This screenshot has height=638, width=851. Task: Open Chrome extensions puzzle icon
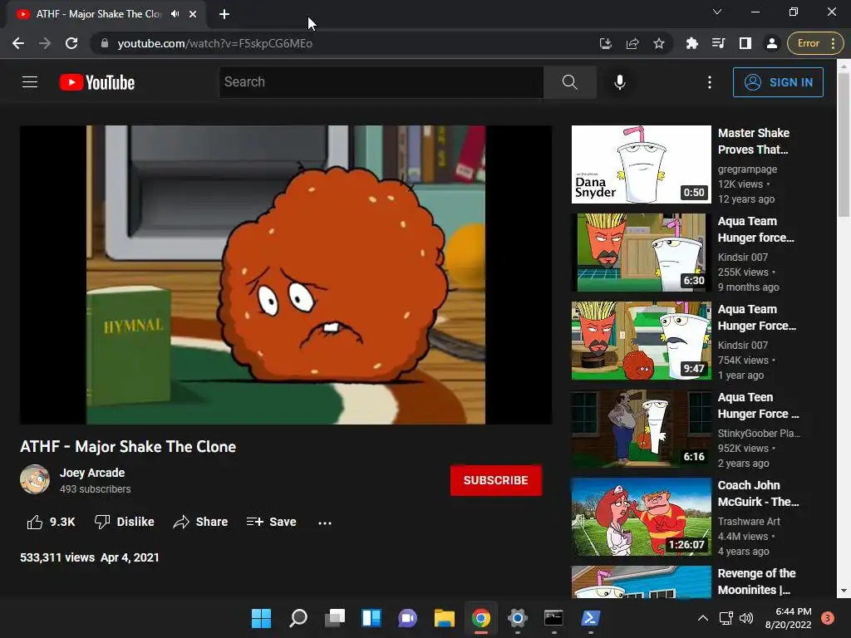(691, 43)
